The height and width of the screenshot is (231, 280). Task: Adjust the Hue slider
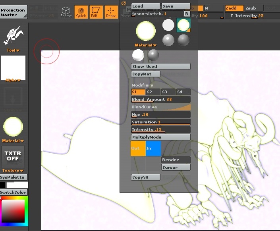click(161, 114)
